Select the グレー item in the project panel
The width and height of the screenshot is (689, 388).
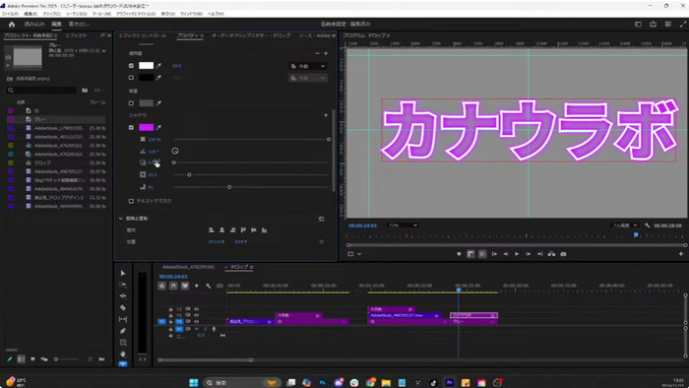click(40, 119)
